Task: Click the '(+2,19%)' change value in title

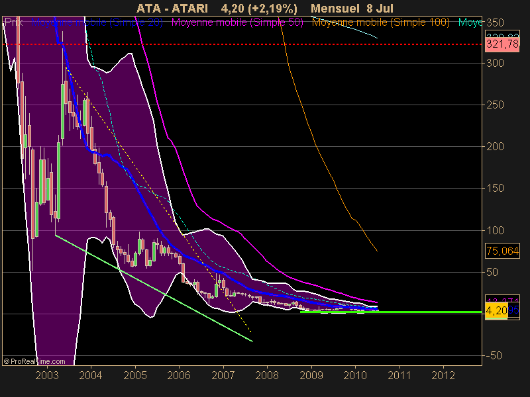Action: (272, 9)
